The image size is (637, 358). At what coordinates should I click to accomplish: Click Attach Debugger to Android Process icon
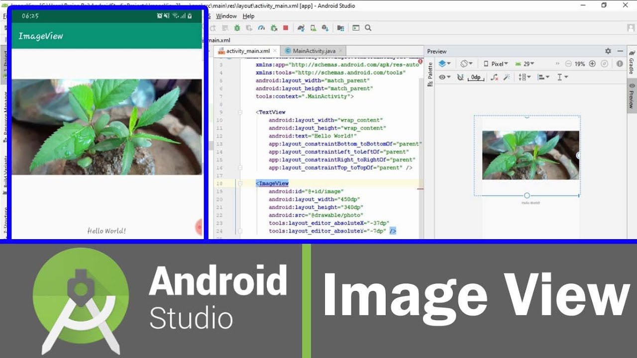[x=274, y=28]
